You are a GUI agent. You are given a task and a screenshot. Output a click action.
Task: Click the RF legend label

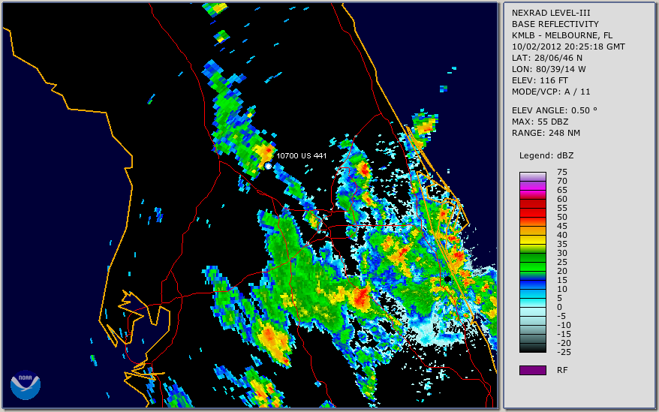coord(562,371)
